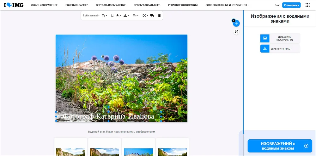Delete the watermark with the trash icon
Image resolution: width=316 pixels, height=156 pixels.
pyautogui.click(x=159, y=16)
